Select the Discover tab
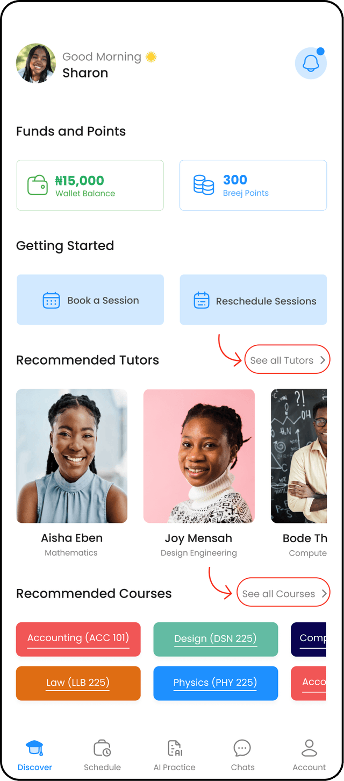The height and width of the screenshot is (781, 344). [x=35, y=755]
